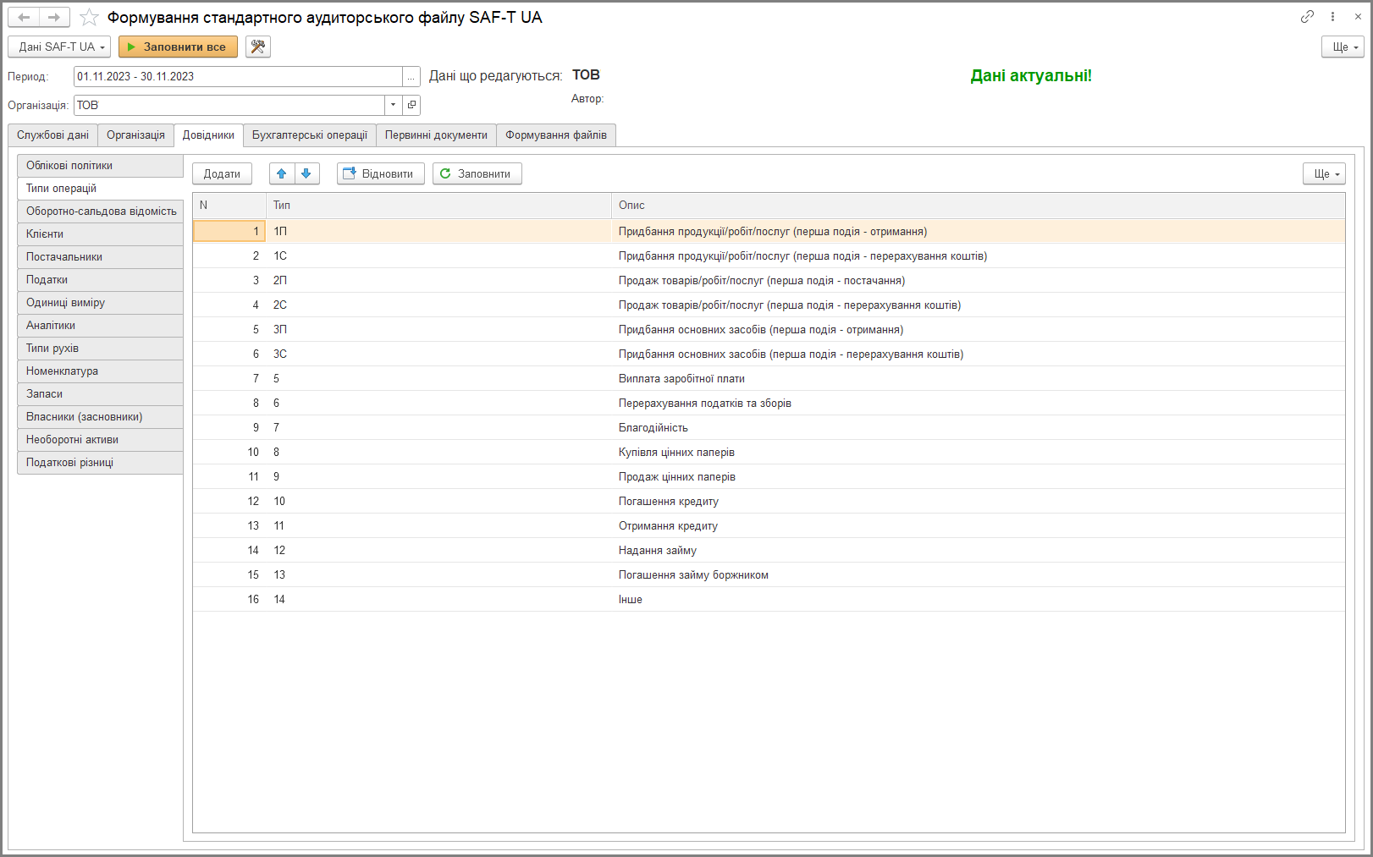
Task: Select the 'Інше' row
Action: pyautogui.click(x=769, y=600)
